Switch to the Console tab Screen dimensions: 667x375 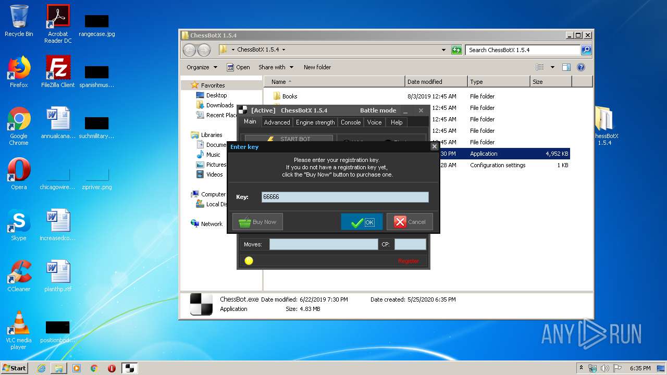click(351, 122)
